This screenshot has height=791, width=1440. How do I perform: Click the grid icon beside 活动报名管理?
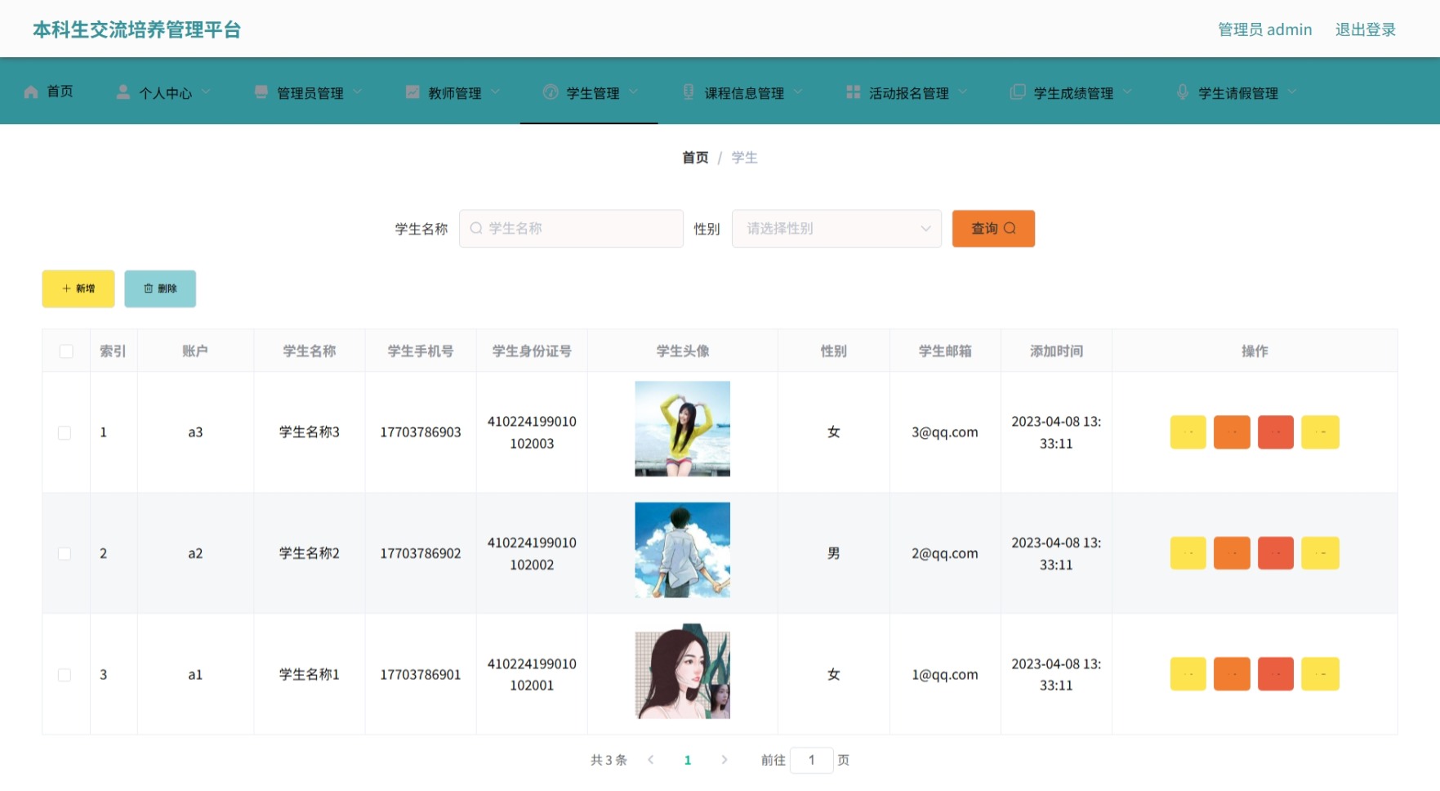853,92
